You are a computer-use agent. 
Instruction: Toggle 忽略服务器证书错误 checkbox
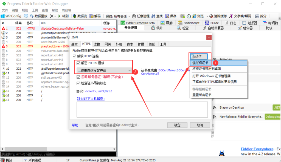tap(78, 77)
